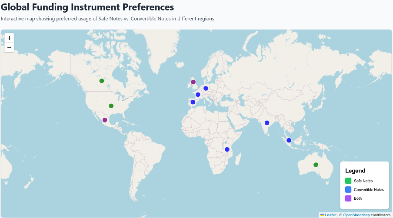This screenshot has width=393, height=218.
Task: Click the blue marker over Spain
Action: click(193, 102)
